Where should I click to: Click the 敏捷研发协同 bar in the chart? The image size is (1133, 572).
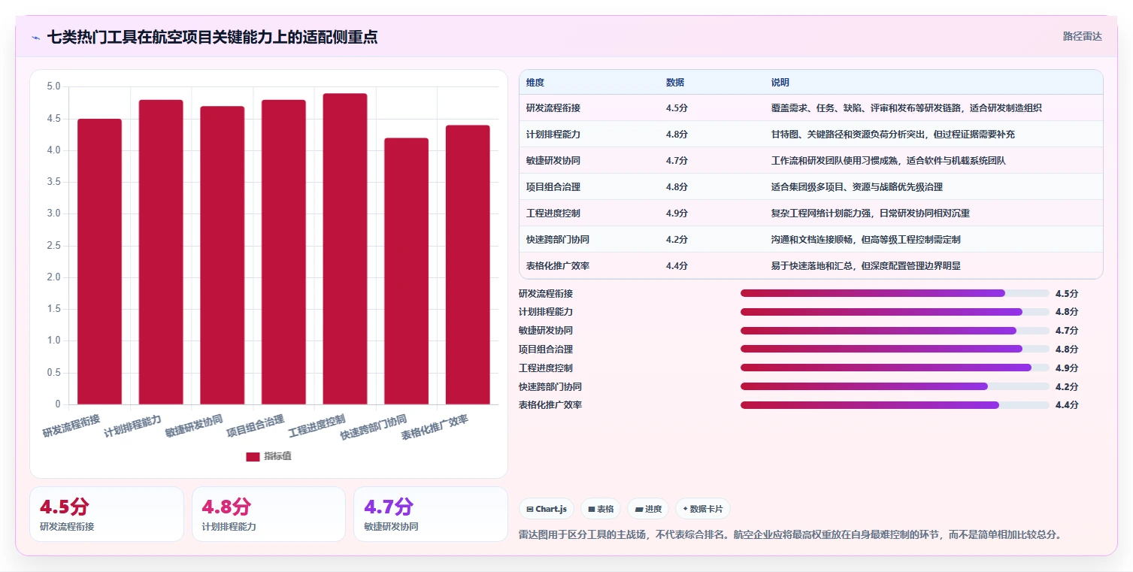222,256
